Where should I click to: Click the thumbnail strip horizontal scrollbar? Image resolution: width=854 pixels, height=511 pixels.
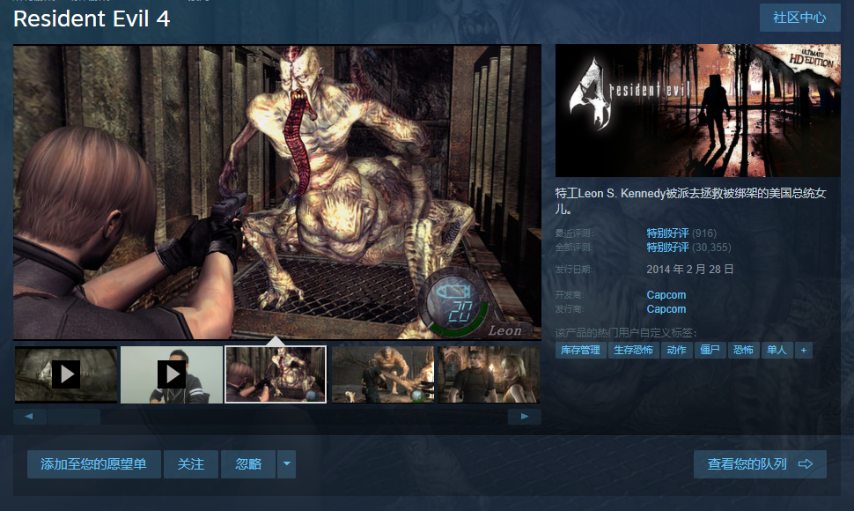(264, 416)
